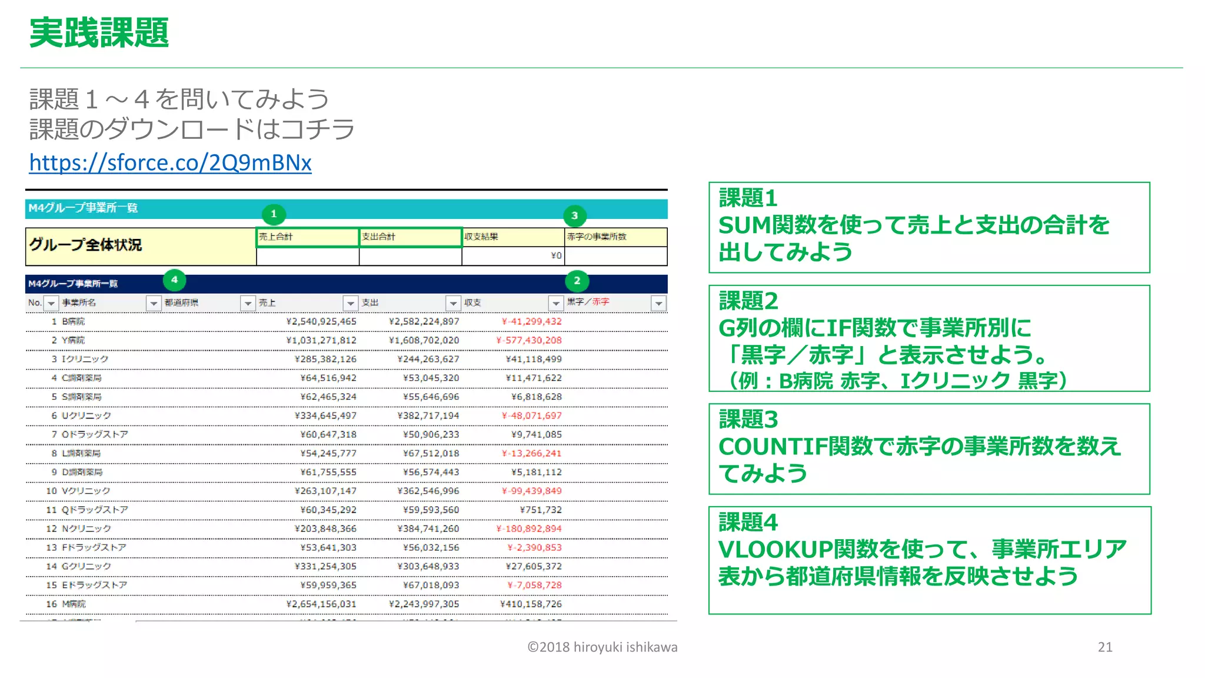Select the Fドラッグストア row name
This screenshot has height=678, width=1205.
(94, 547)
